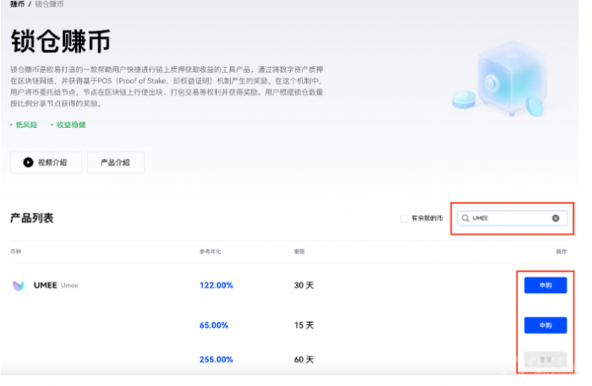Click the 期限 column header
This screenshot has width=592, height=386.
(299, 252)
